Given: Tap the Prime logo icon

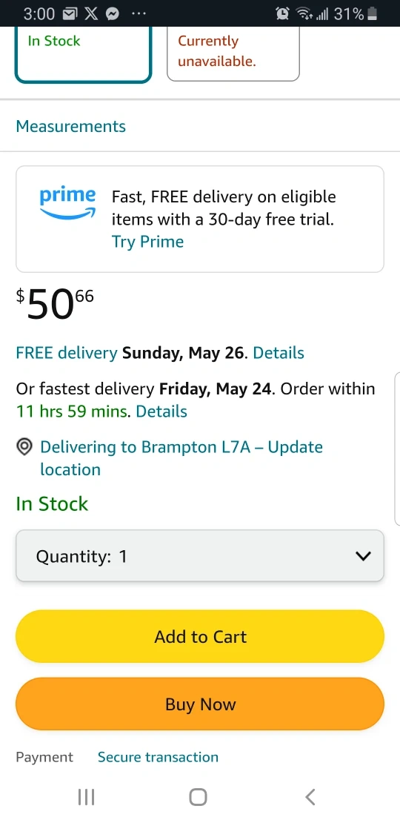Looking at the screenshot, I should 67,202.
